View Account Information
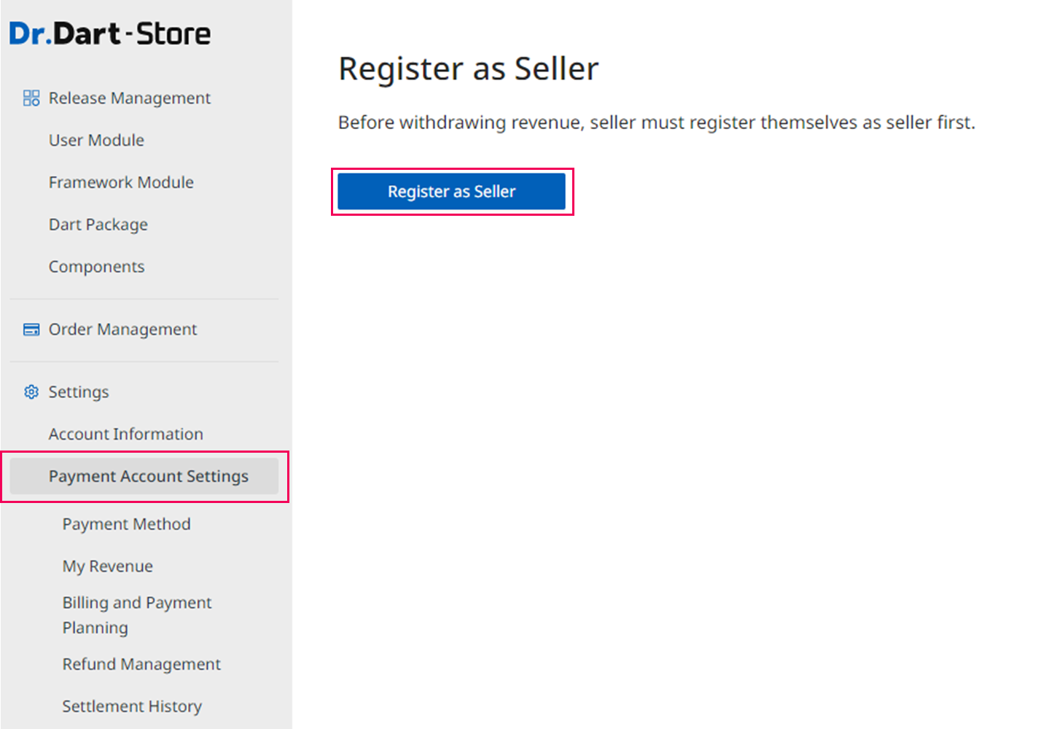Viewport: 1038px width, 729px height. (126, 434)
